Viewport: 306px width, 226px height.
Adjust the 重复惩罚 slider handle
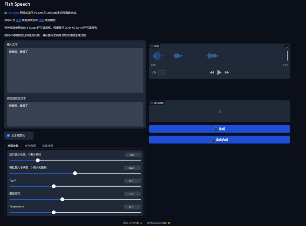(62, 199)
